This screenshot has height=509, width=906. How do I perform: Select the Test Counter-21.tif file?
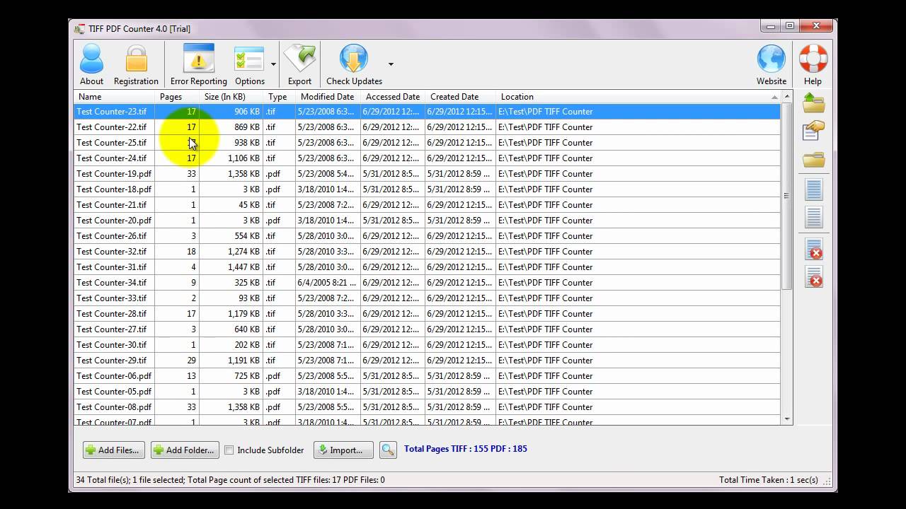427,205
